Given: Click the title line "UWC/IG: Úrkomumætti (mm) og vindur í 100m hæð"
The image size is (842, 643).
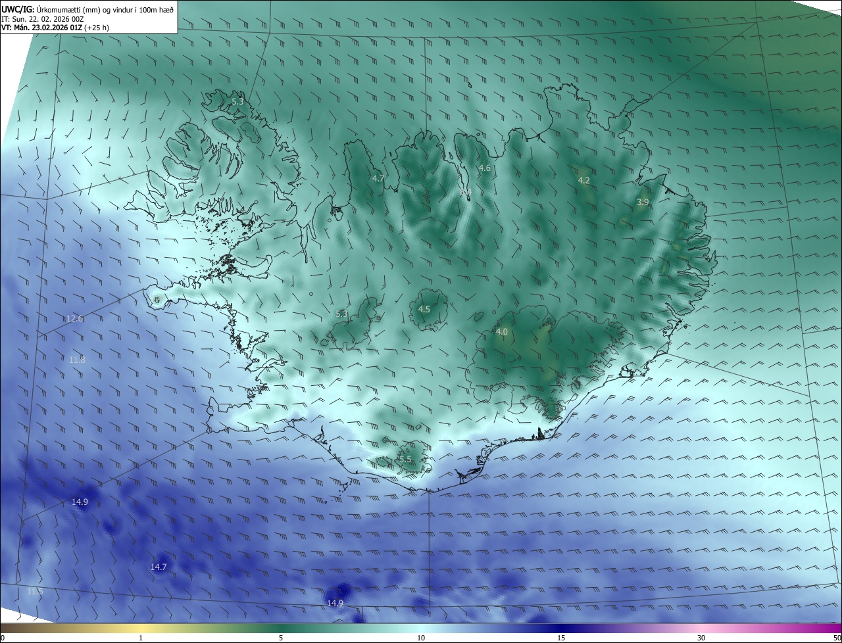Looking at the screenshot, I should [x=87, y=9].
